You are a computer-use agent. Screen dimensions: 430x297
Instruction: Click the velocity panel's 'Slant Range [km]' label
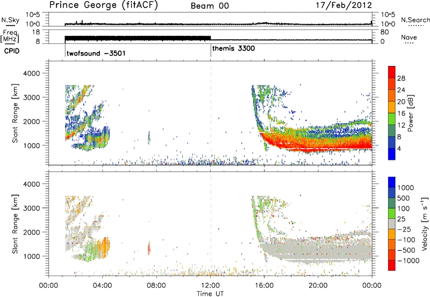click(15, 224)
